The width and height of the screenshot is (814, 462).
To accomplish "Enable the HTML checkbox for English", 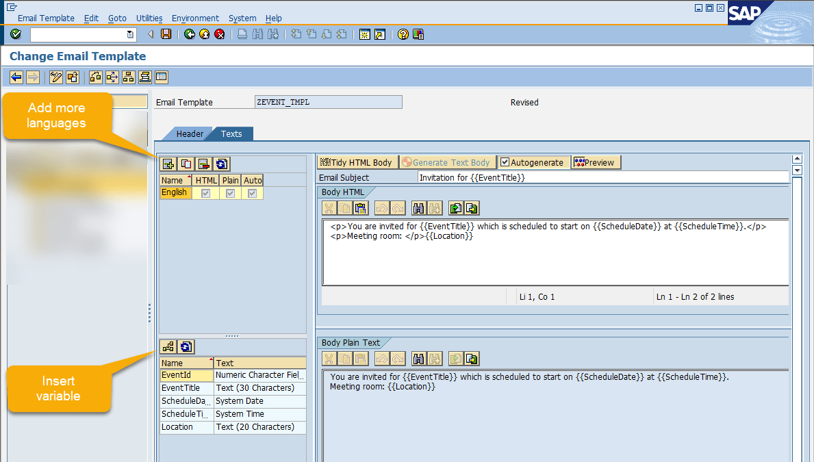I will pyautogui.click(x=205, y=192).
